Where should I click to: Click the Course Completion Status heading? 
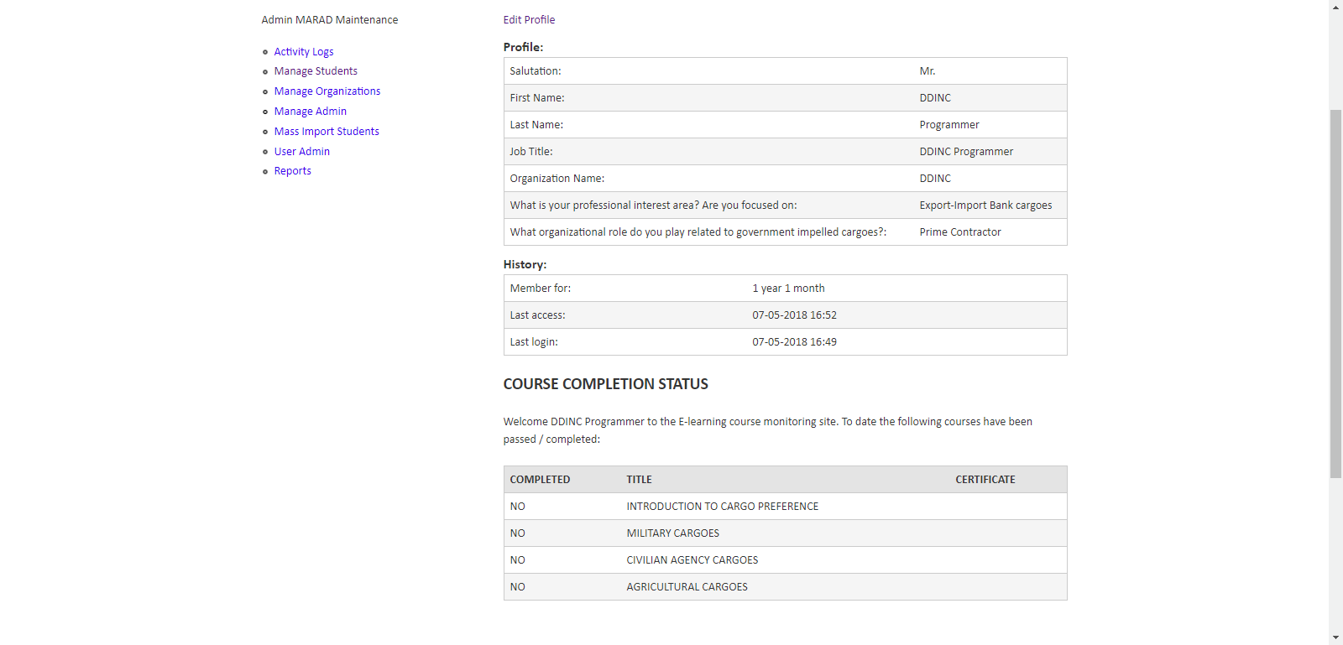point(605,384)
